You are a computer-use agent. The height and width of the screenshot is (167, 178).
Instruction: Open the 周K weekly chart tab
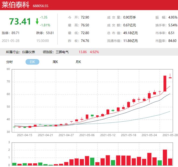55,62
